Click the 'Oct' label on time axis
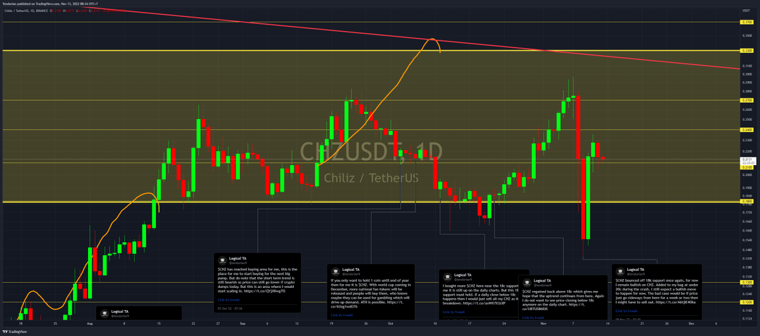760x336 pixels. click(x=391, y=323)
